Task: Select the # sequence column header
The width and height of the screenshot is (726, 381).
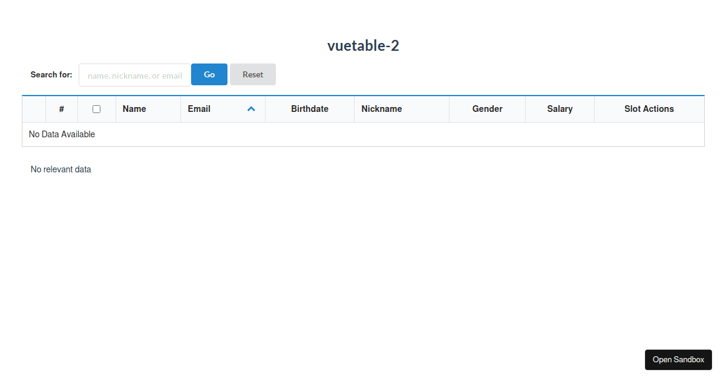Action: click(x=62, y=109)
